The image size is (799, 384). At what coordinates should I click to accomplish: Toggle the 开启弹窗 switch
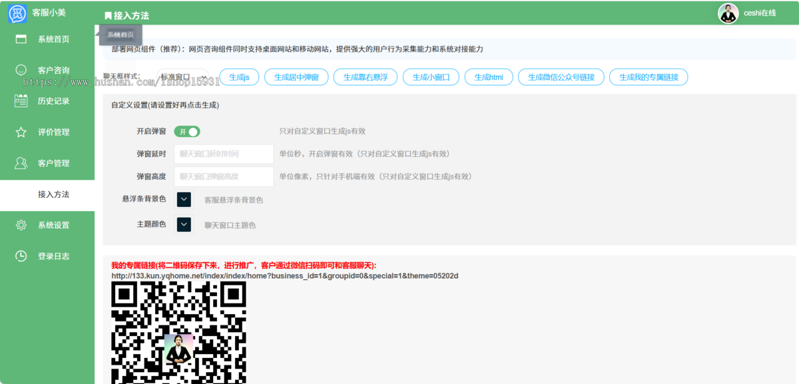click(x=187, y=132)
